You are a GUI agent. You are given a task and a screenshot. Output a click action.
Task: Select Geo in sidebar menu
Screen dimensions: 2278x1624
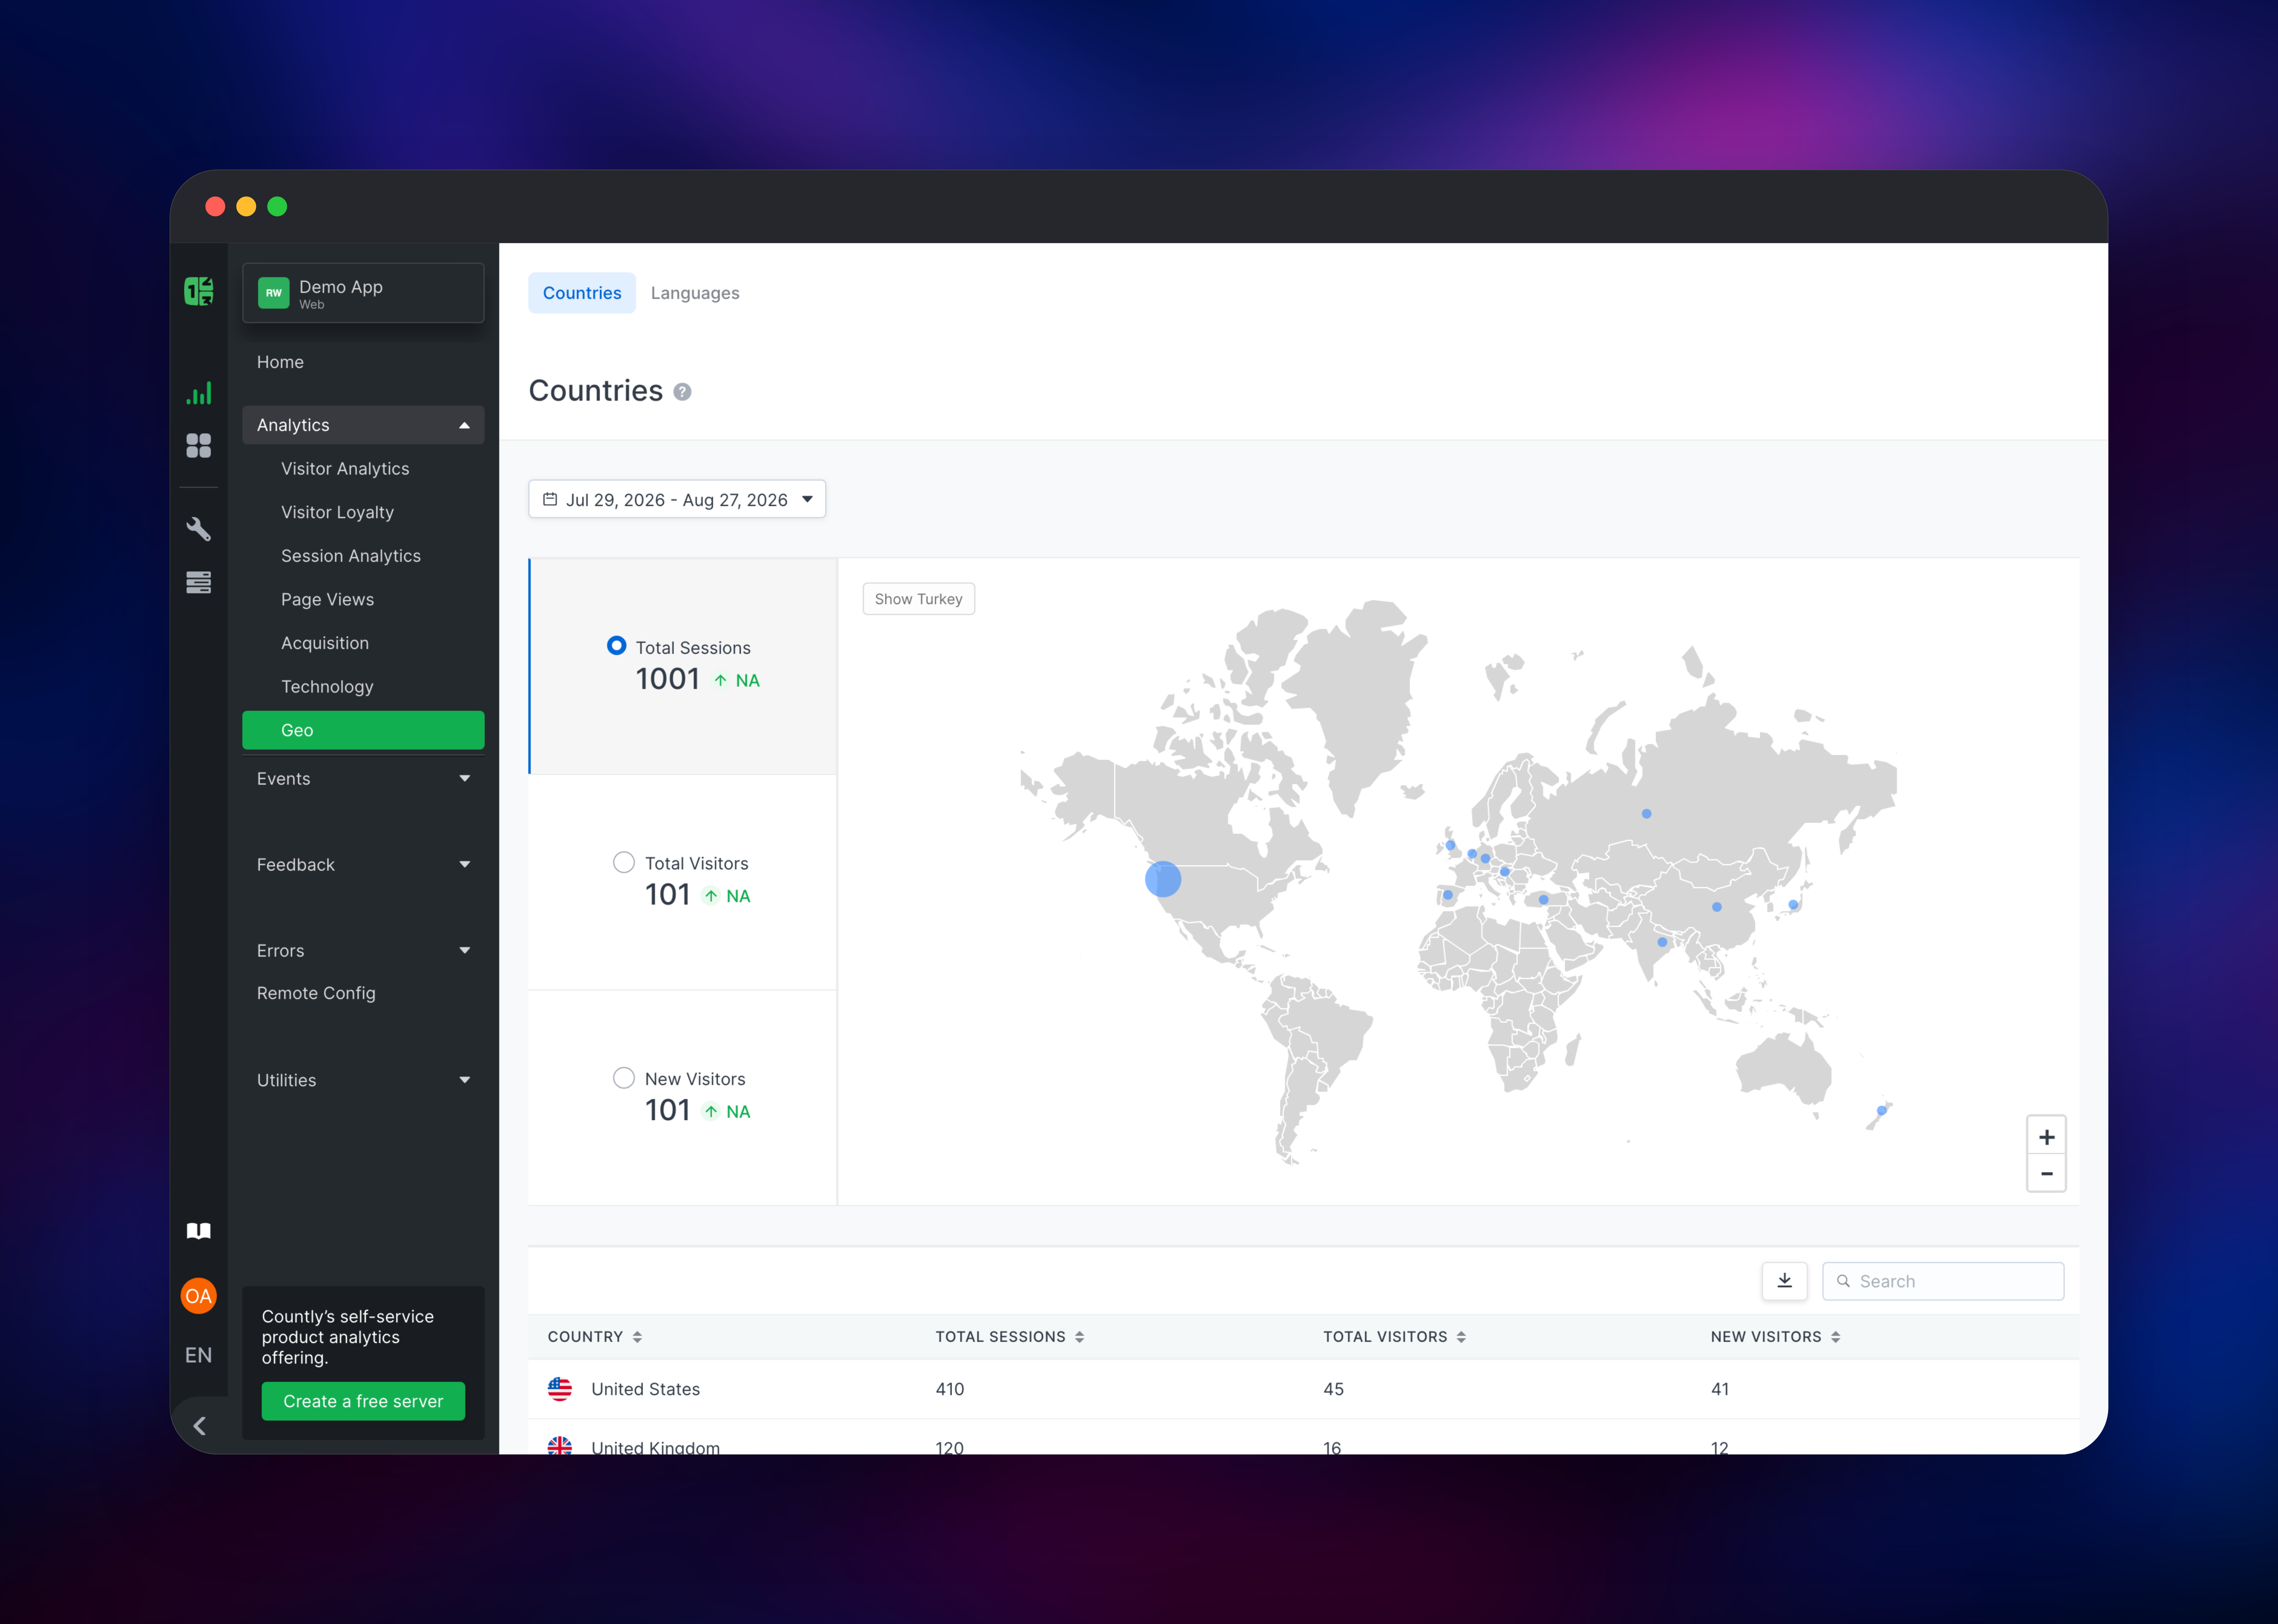(363, 730)
